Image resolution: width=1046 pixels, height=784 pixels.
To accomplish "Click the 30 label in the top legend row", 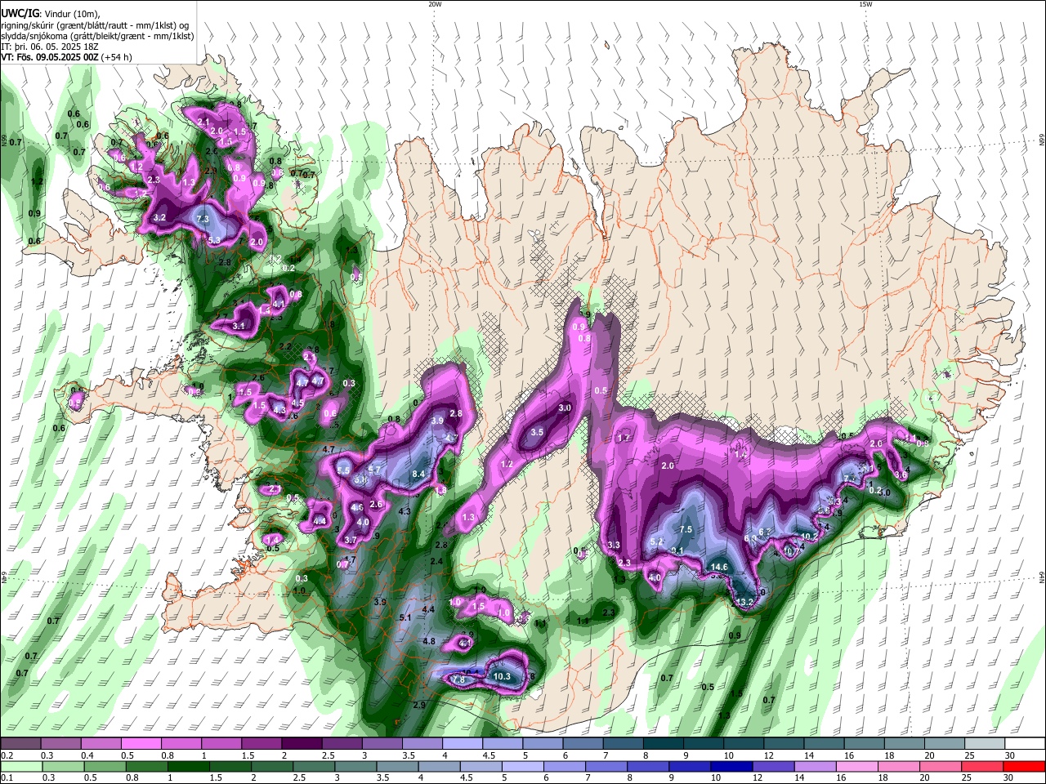I will [1010, 755].
